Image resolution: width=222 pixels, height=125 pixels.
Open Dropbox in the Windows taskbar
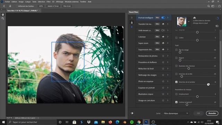point(89,122)
